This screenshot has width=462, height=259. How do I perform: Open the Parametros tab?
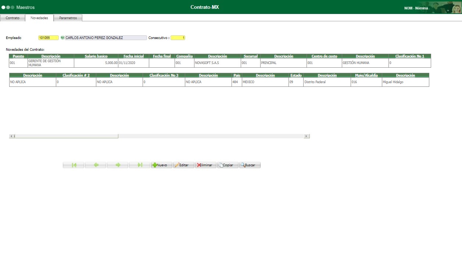[68, 18]
